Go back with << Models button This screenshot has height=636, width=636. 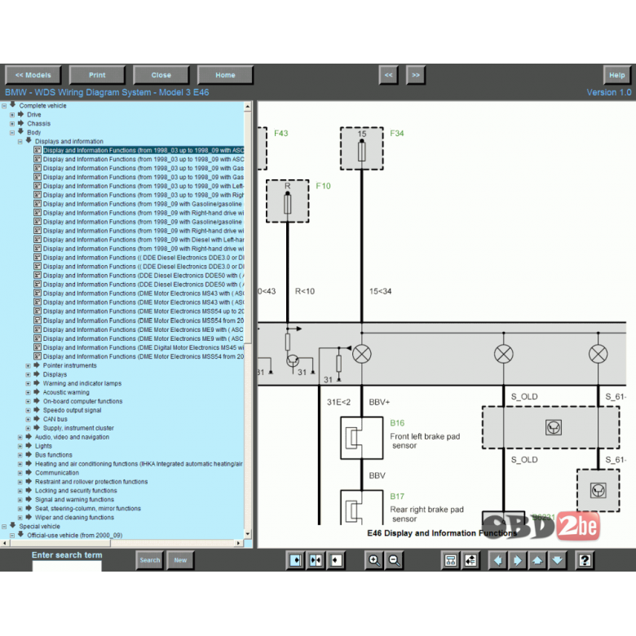pos(33,75)
